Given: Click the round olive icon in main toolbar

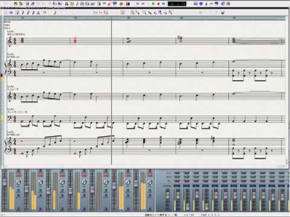Looking at the screenshot, I should (121, 4).
